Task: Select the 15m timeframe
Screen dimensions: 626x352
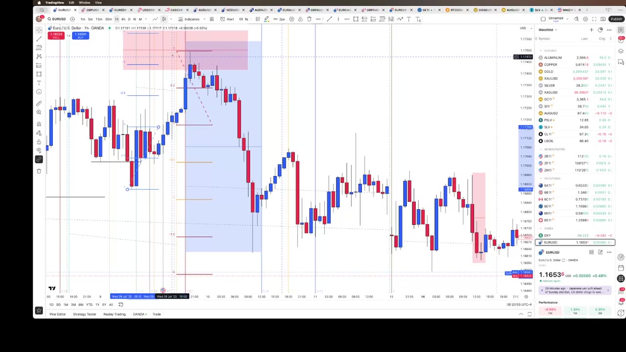Action: click(100, 19)
